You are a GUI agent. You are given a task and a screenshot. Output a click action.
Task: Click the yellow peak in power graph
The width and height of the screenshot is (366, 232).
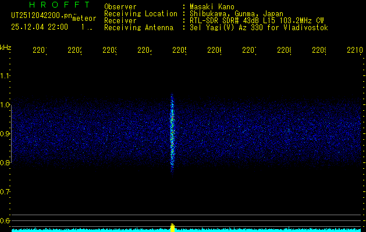pyautogui.click(x=172, y=227)
